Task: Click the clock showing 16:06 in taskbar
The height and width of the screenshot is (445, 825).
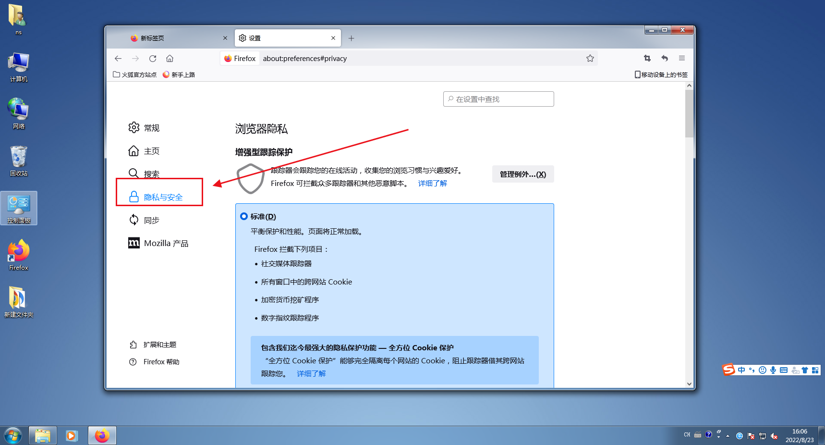Action: point(800,436)
